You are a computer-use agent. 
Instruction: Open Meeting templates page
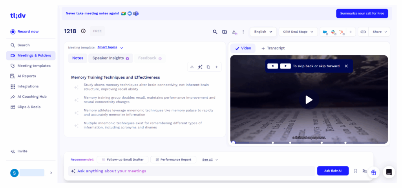31,66
